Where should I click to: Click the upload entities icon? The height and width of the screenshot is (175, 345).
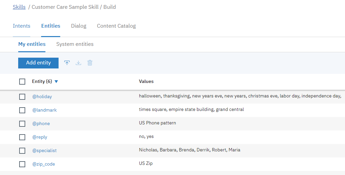67,63
